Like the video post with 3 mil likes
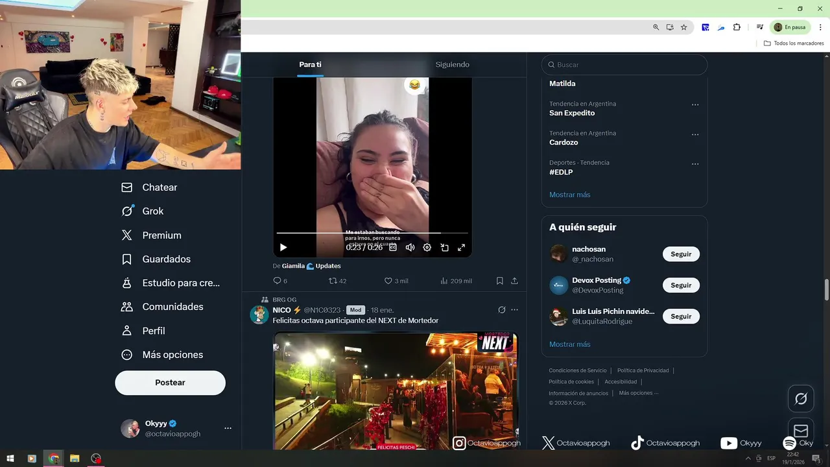This screenshot has height=467, width=830. click(396, 281)
